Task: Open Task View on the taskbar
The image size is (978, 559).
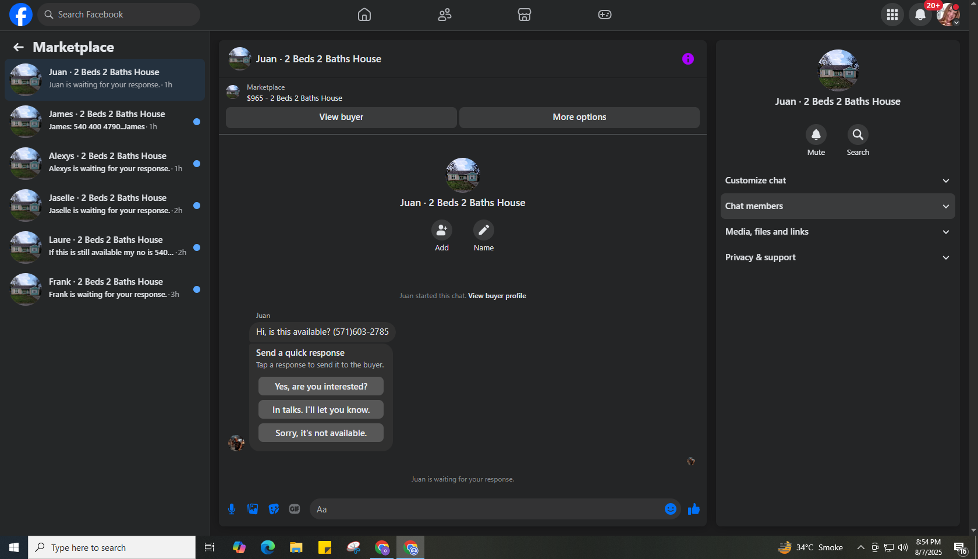Action: [x=210, y=547]
